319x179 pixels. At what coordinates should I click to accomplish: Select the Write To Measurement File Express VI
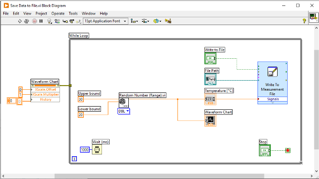tap(273, 83)
